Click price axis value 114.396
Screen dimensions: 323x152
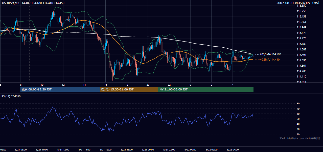[302, 60]
